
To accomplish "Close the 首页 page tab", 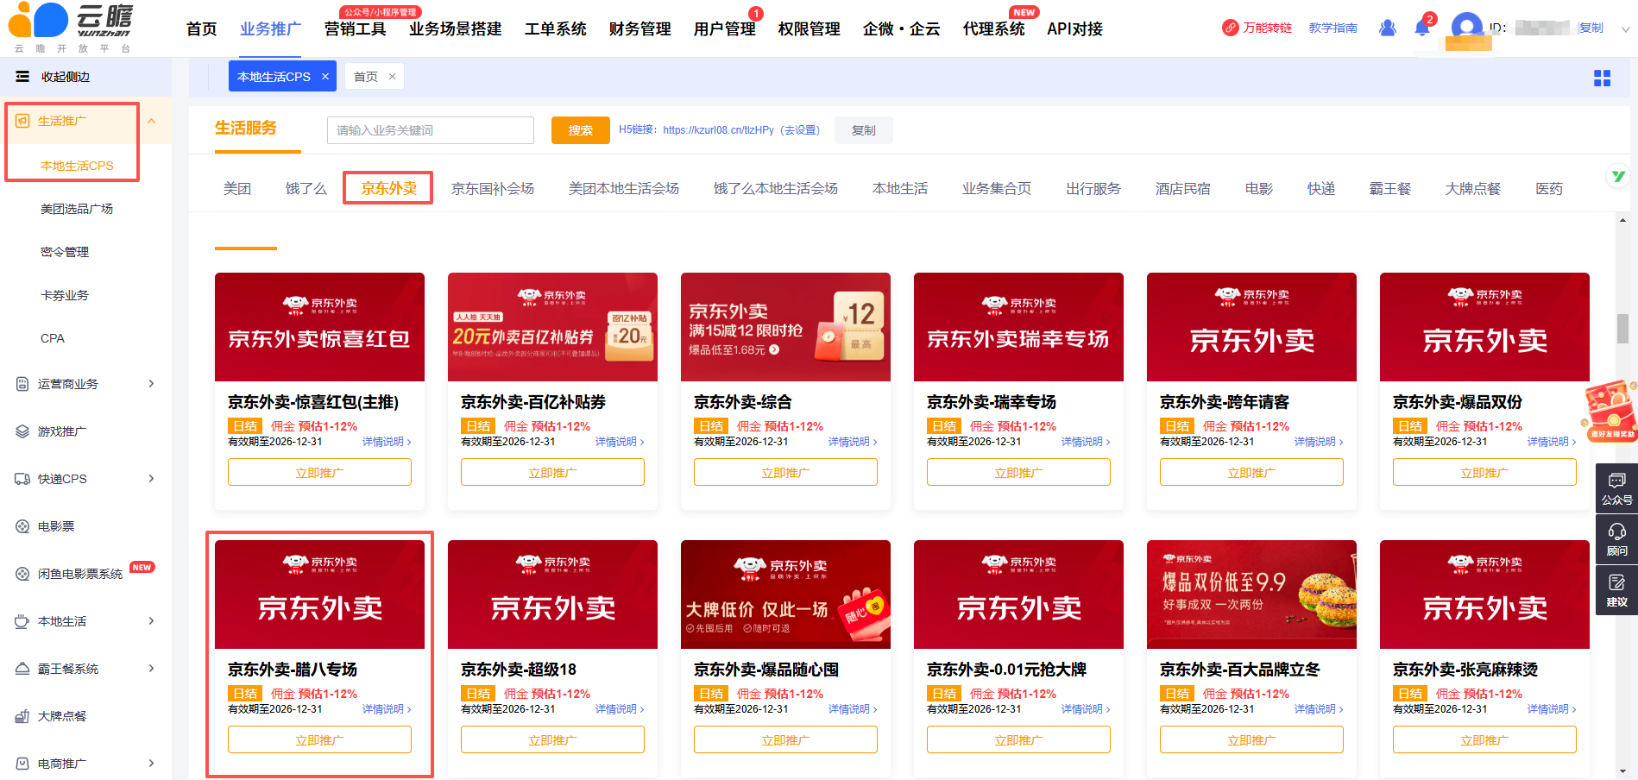I will pyautogui.click(x=392, y=77).
